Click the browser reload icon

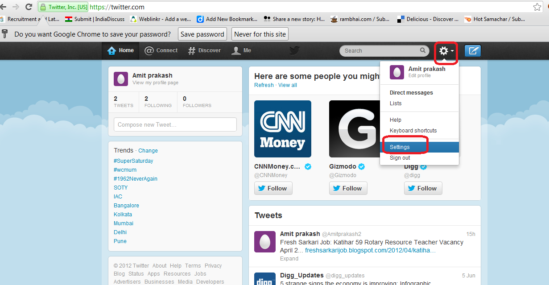point(29,7)
